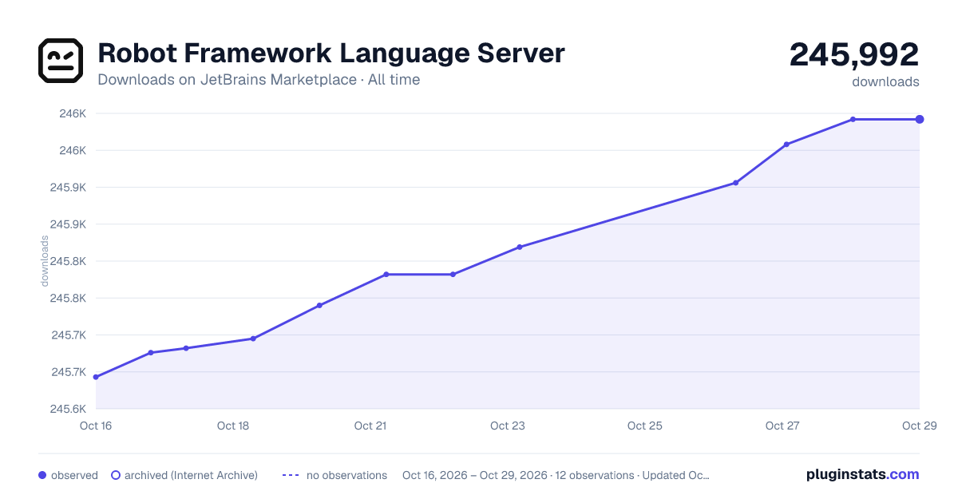Click the "observed" legend label
Image resolution: width=958 pixels, height=503 pixels.
(x=74, y=475)
